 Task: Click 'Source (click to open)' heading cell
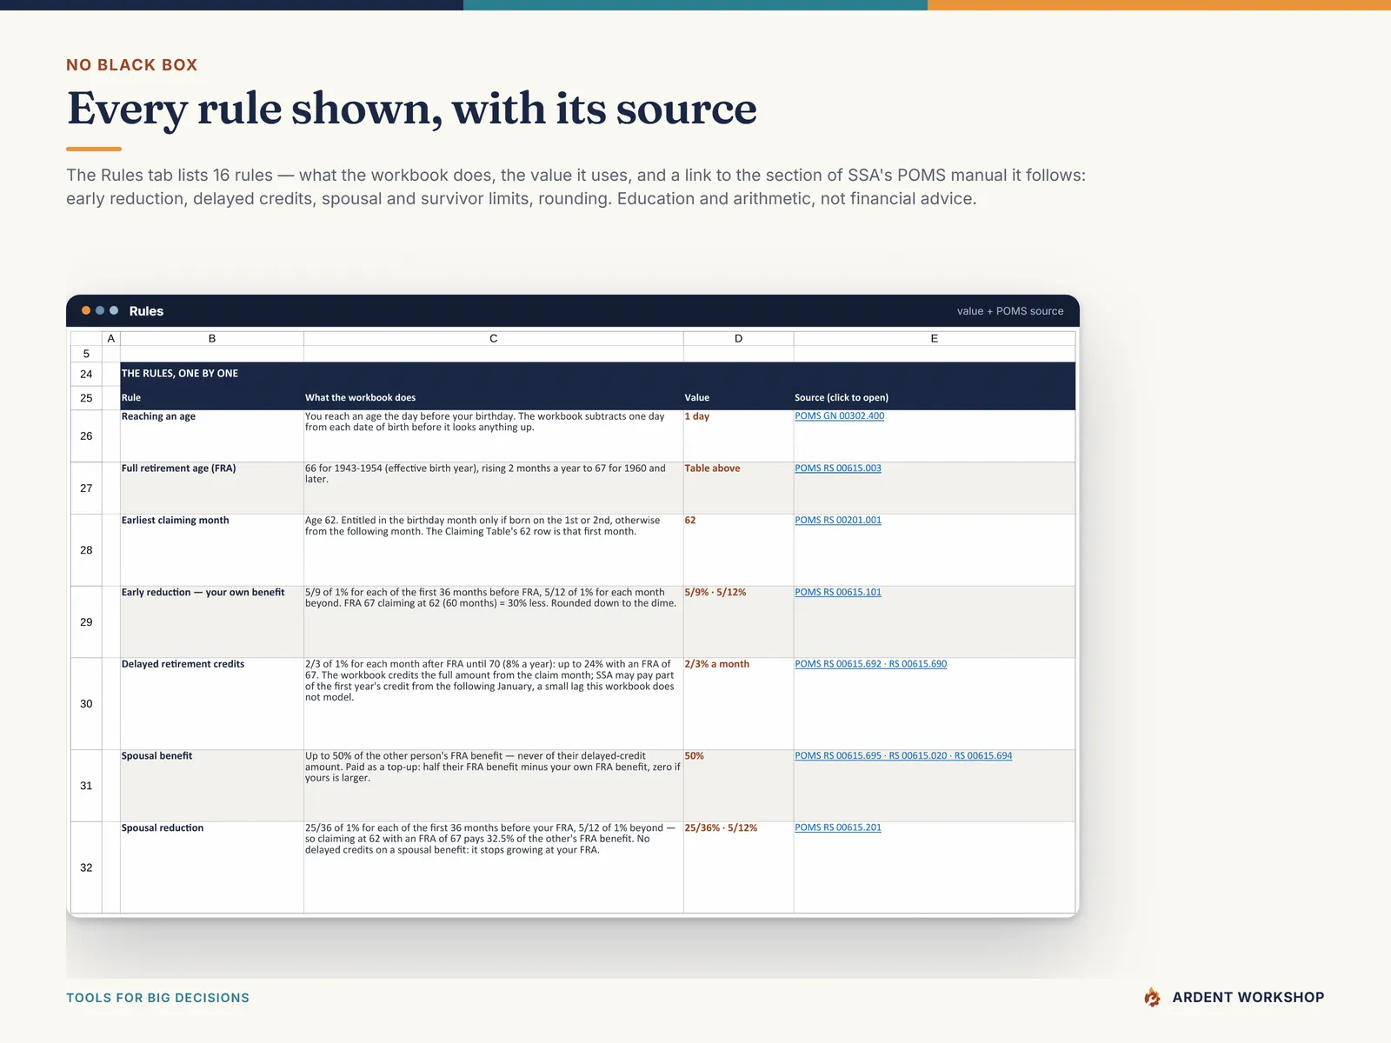(x=935, y=398)
